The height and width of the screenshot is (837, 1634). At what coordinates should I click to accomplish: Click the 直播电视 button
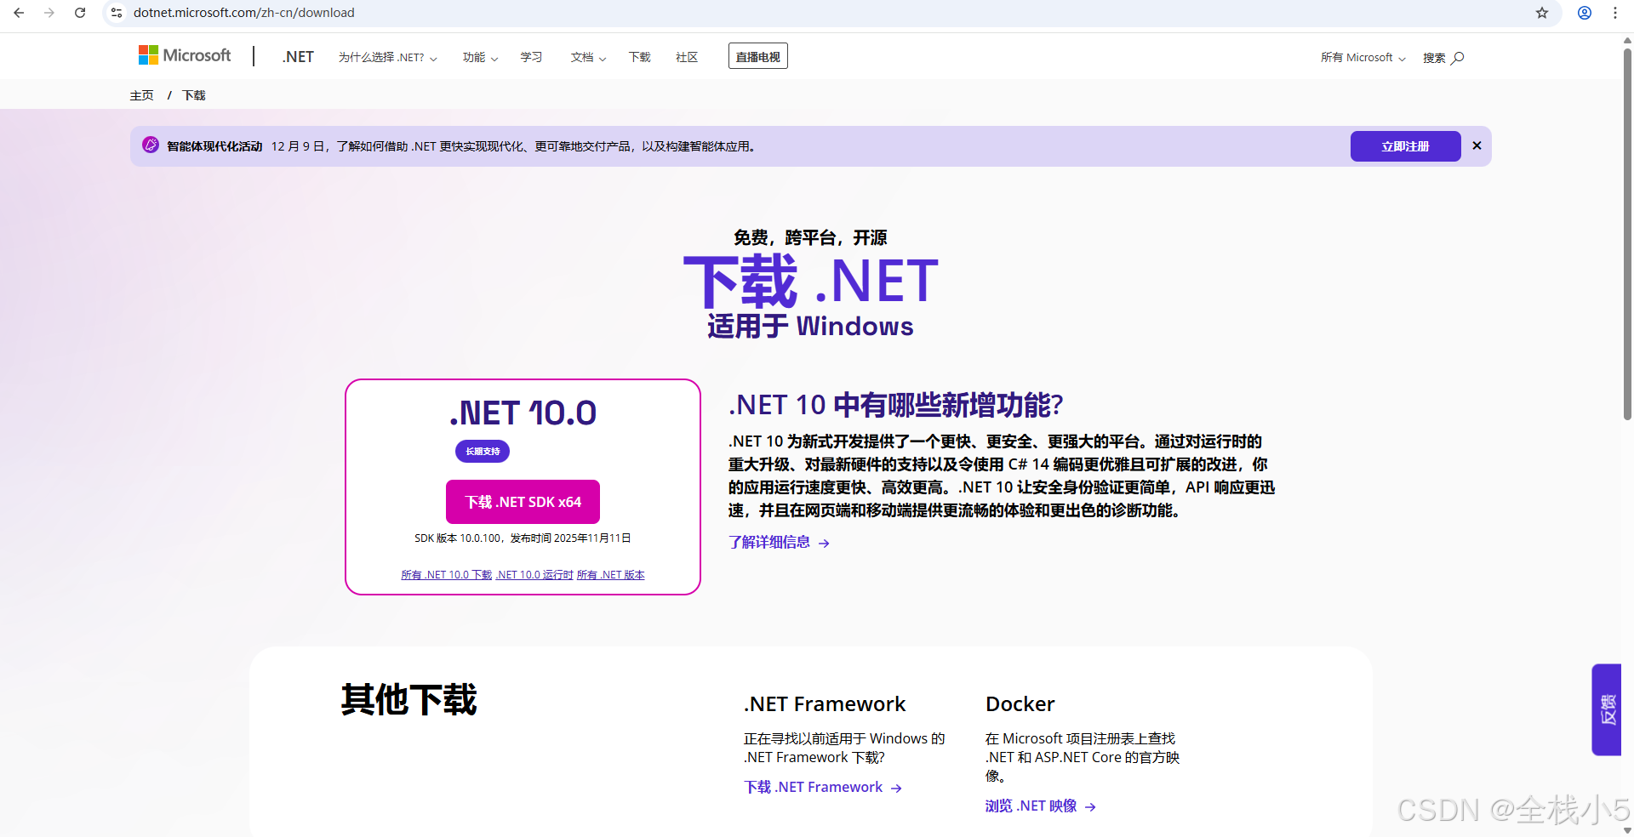pos(758,56)
